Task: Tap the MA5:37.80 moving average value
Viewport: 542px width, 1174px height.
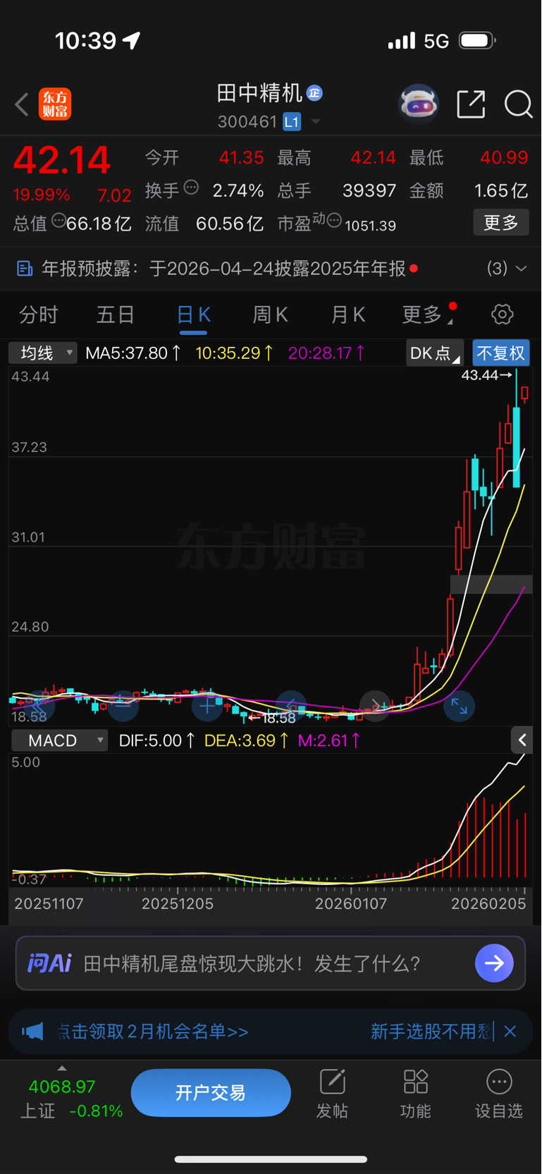Action: click(x=133, y=353)
